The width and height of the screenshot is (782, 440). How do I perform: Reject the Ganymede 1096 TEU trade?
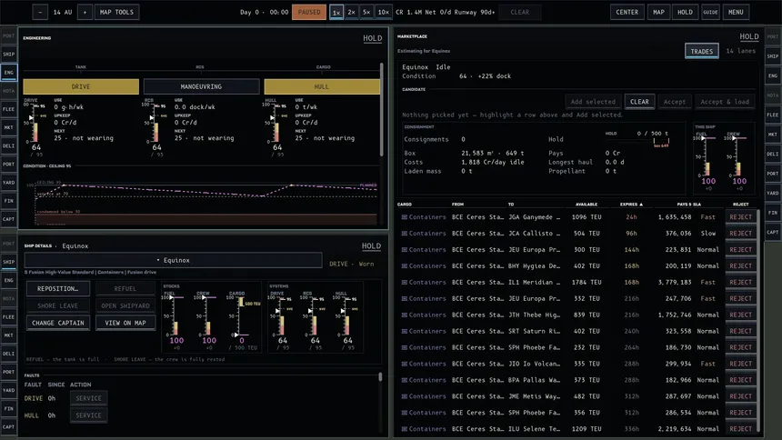(740, 217)
